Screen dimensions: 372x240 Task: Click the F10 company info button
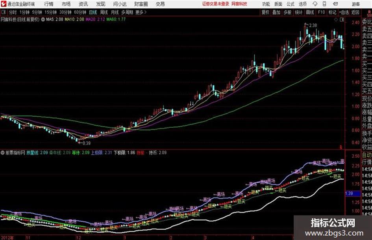coord(321,12)
